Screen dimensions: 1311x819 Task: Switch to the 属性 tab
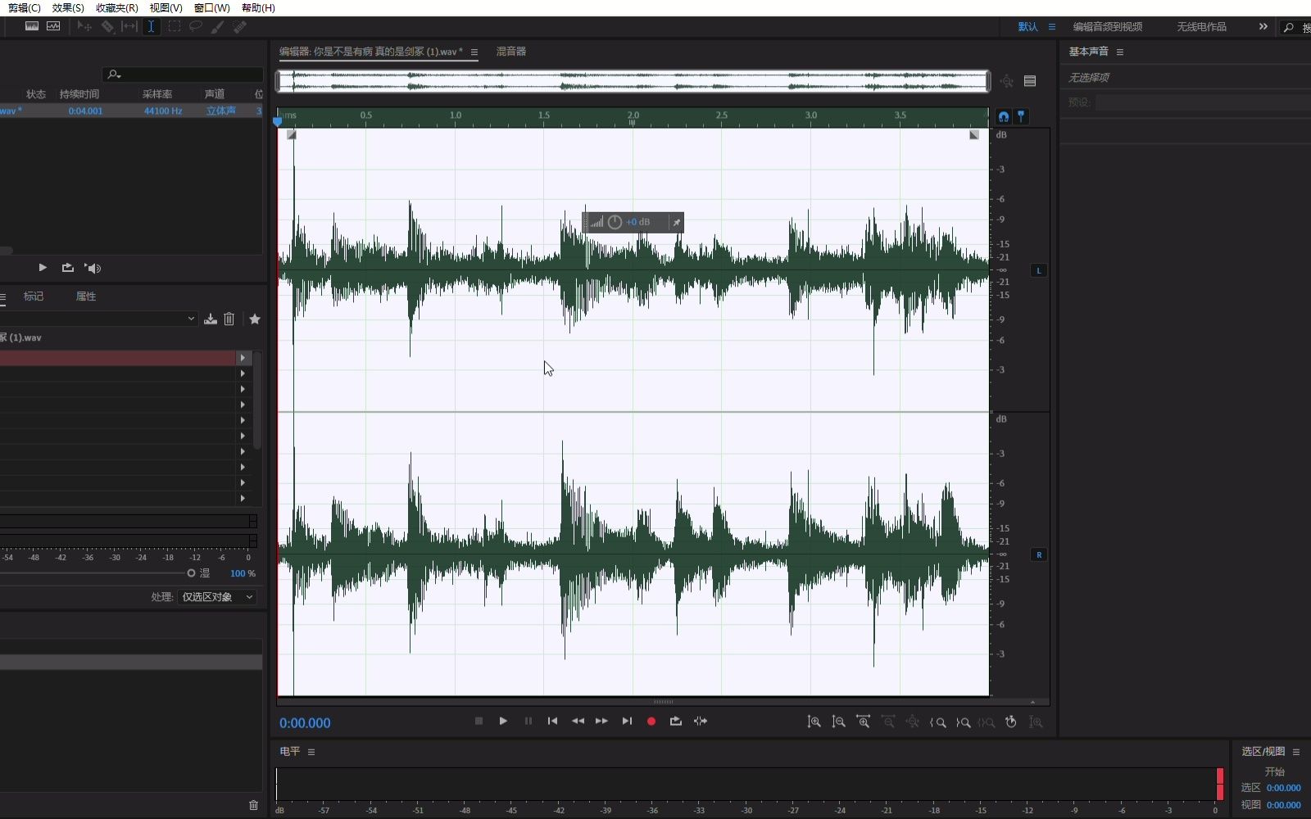86,296
